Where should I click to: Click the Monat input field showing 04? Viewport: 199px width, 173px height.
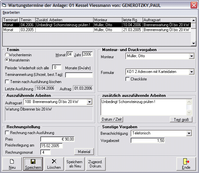(x=70, y=54)
